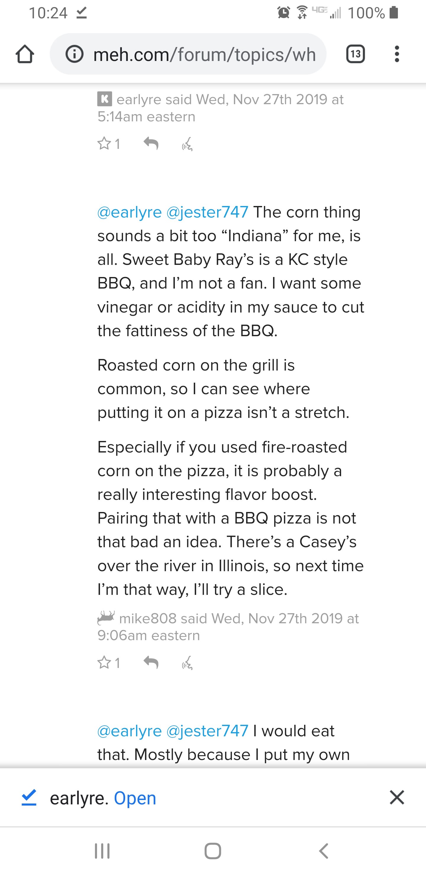Tap the icon right of reply under mike808's comment

tap(187, 663)
